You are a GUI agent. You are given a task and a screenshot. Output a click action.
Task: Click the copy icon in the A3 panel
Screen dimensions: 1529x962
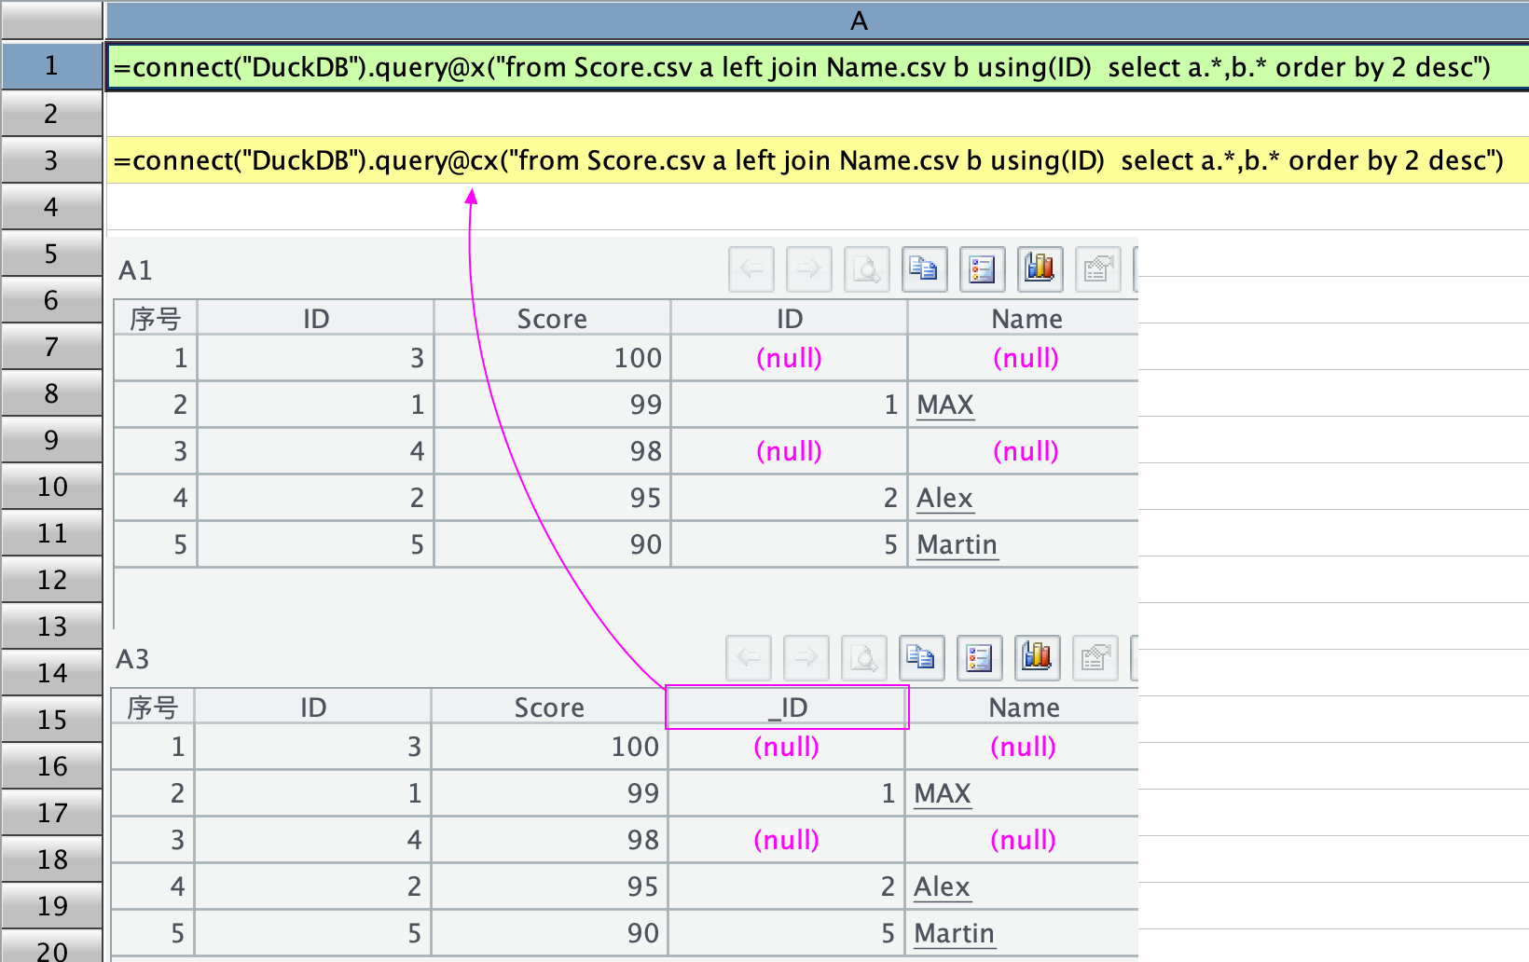pos(921,658)
